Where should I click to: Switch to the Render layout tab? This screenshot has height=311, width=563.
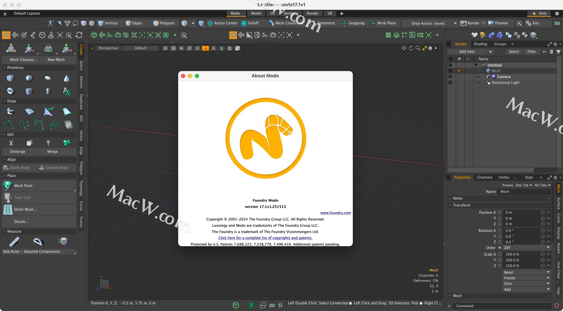[x=312, y=13]
